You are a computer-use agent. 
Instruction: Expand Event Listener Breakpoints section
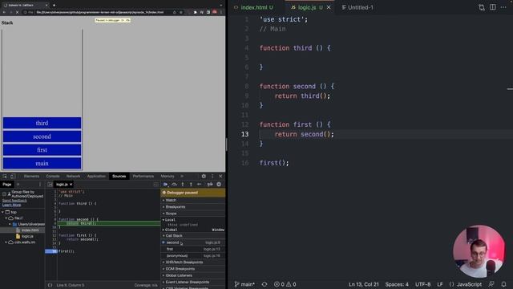[192, 282]
